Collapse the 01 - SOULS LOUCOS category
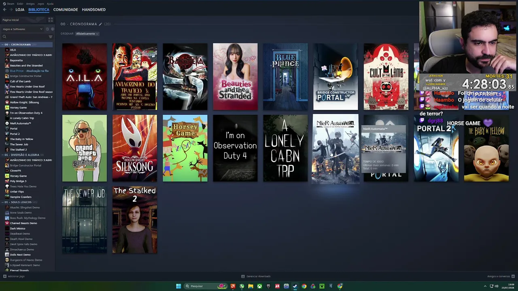This screenshot has height=291, width=518. point(2,202)
